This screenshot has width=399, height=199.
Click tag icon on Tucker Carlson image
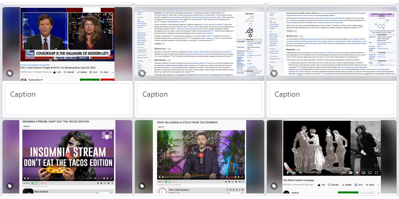pyautogui.click(x=10, y=73)
